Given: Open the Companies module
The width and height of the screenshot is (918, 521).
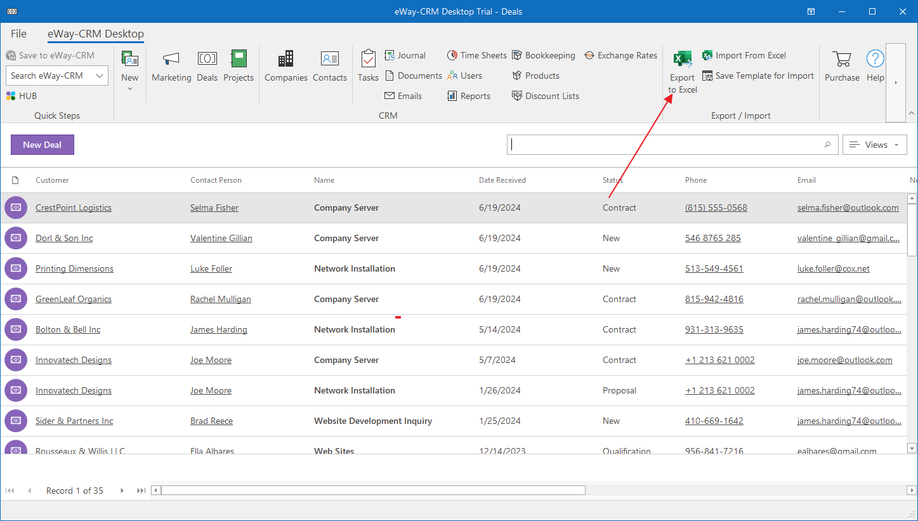Looking at the screenshot, I should point(286,67).
